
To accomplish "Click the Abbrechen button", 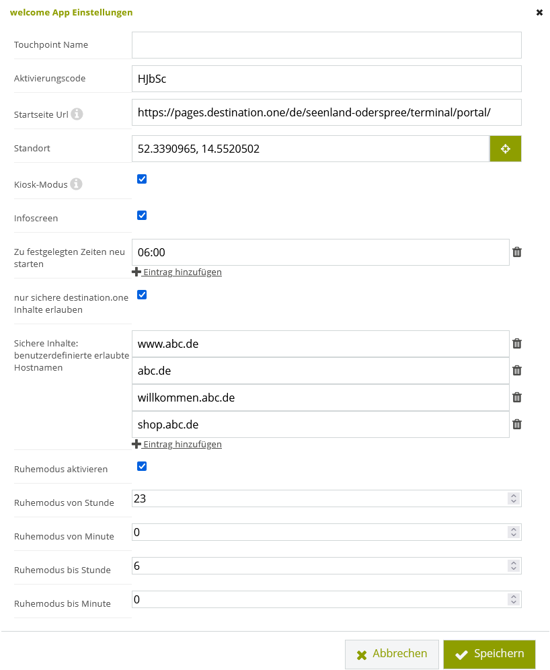I will pos(391,654).
